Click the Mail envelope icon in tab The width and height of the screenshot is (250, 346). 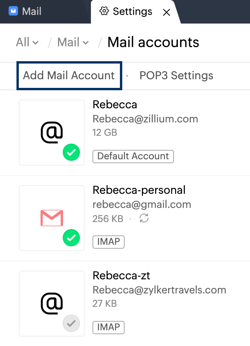13,11
